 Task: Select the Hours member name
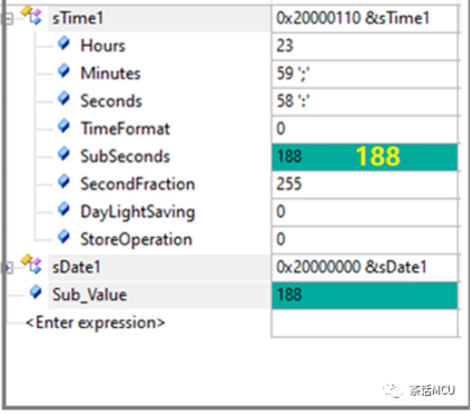pos(103,46)
